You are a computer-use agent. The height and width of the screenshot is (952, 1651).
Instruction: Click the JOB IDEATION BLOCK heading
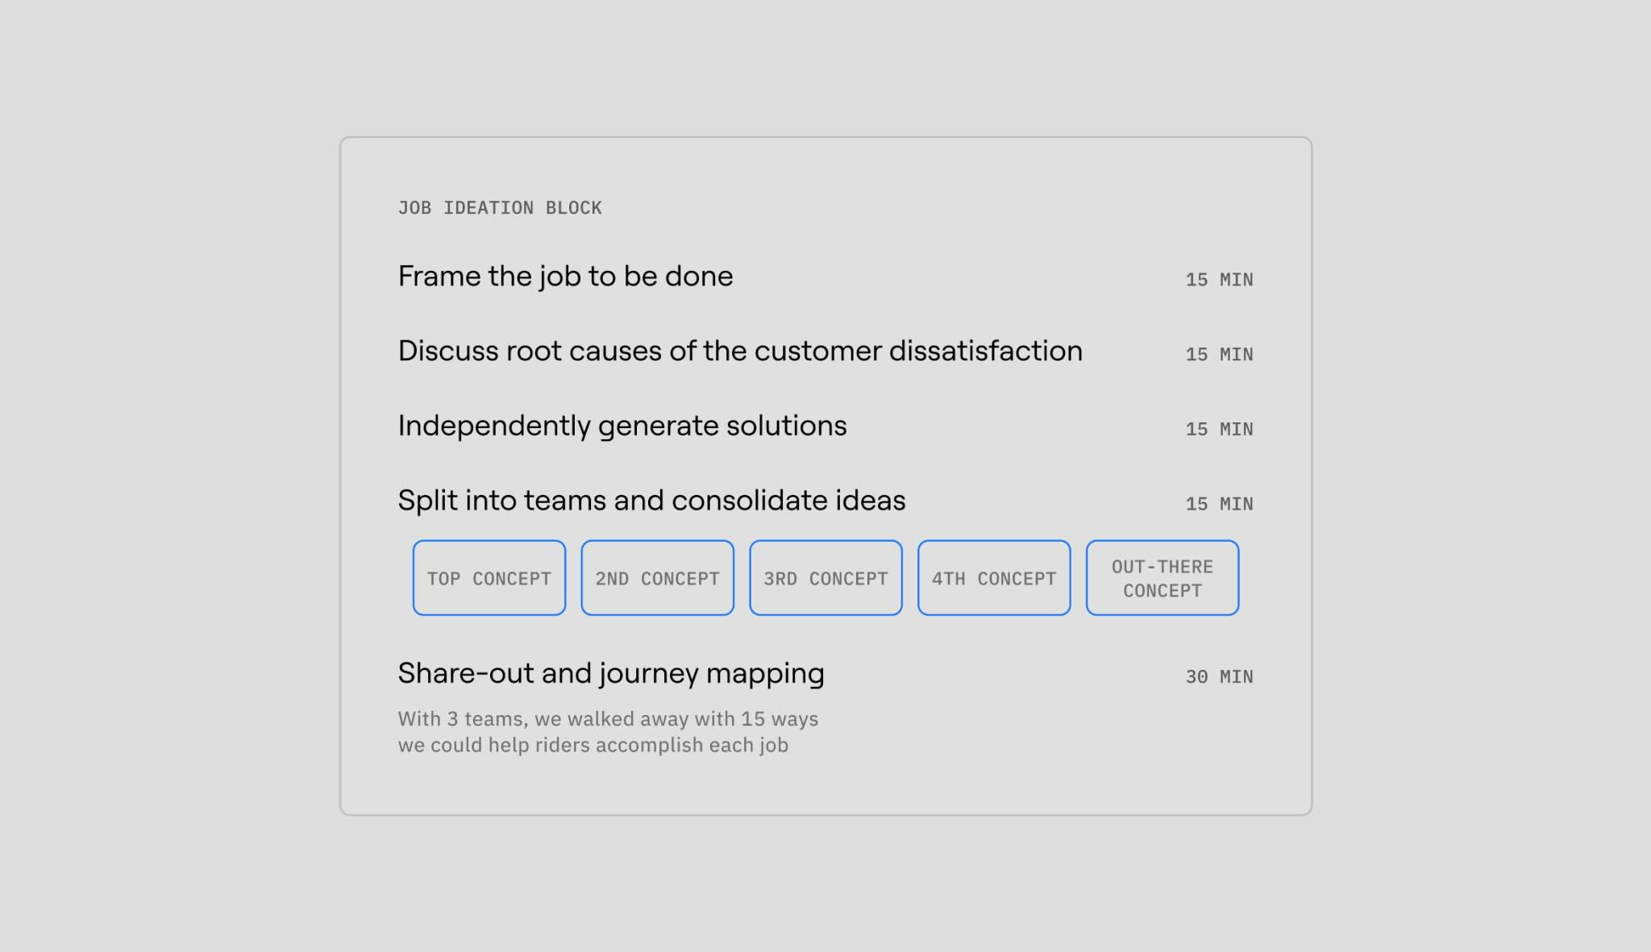click(500, 208)
